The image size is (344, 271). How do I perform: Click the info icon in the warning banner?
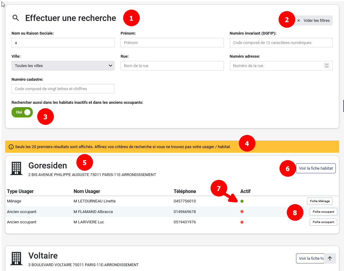point(11,146)
